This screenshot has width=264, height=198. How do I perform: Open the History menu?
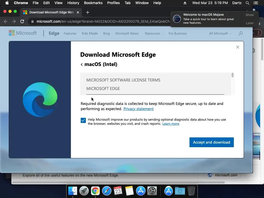(73, 3)
